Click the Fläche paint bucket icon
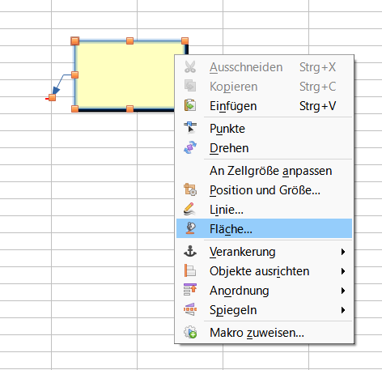 (190, 228)
